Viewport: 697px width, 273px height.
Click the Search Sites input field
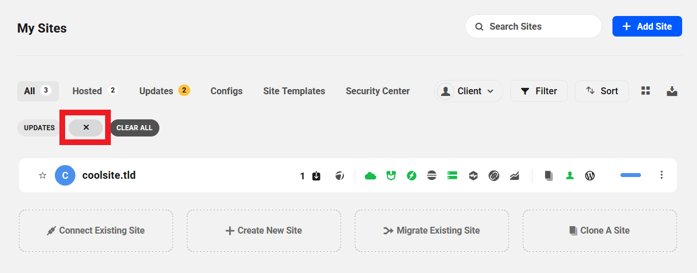[540, 26]
